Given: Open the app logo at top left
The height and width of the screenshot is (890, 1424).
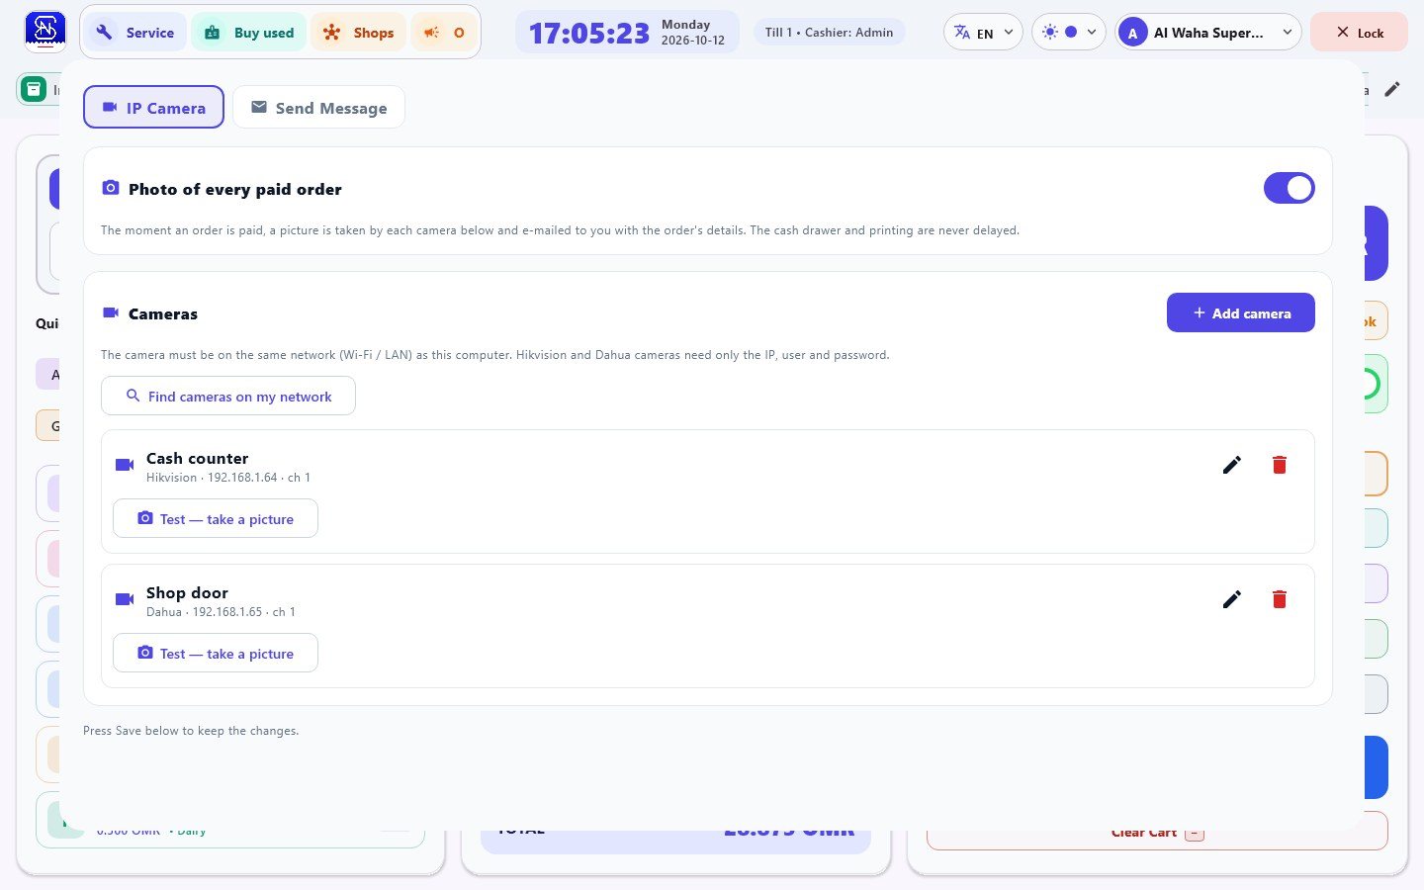Looking at the screenshot, I should [x=44, y=32].
